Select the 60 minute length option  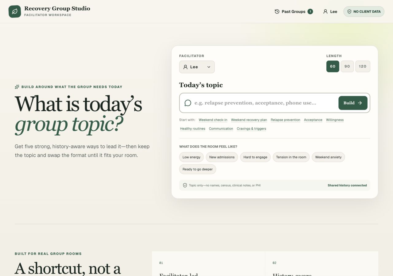(x=333, y=66)
